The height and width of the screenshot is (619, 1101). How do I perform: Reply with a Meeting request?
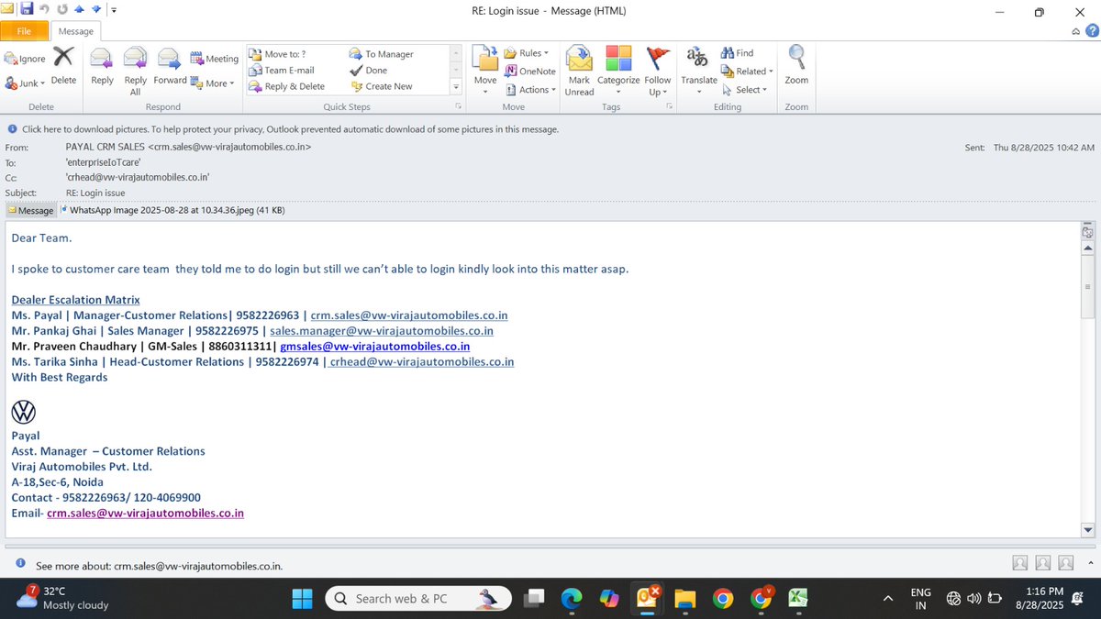click(215, 59)
